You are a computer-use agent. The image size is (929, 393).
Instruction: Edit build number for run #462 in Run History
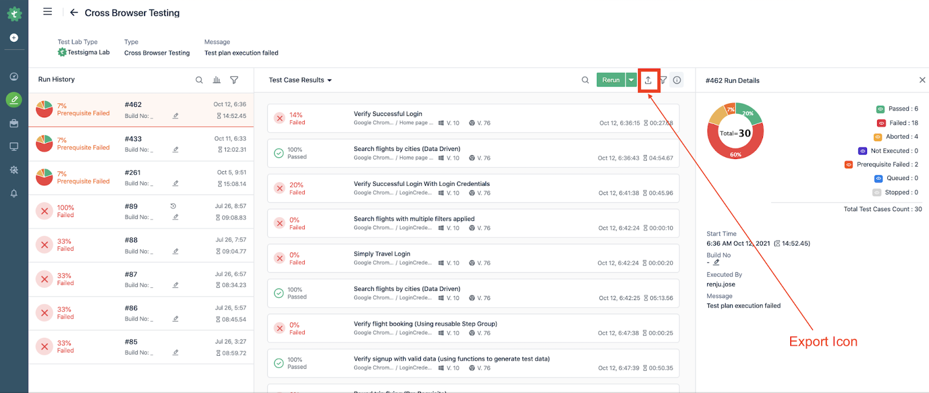[175, 116]
